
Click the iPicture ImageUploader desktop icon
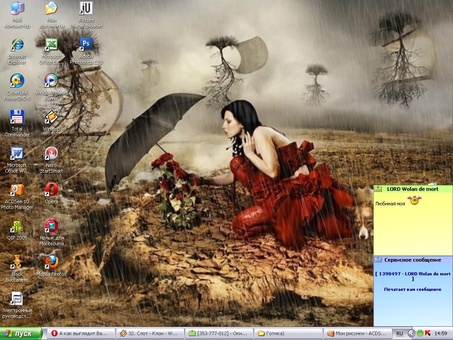[86, 8]
